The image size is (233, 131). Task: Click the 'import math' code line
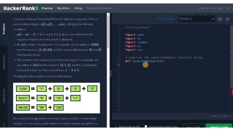pos(134,35)
